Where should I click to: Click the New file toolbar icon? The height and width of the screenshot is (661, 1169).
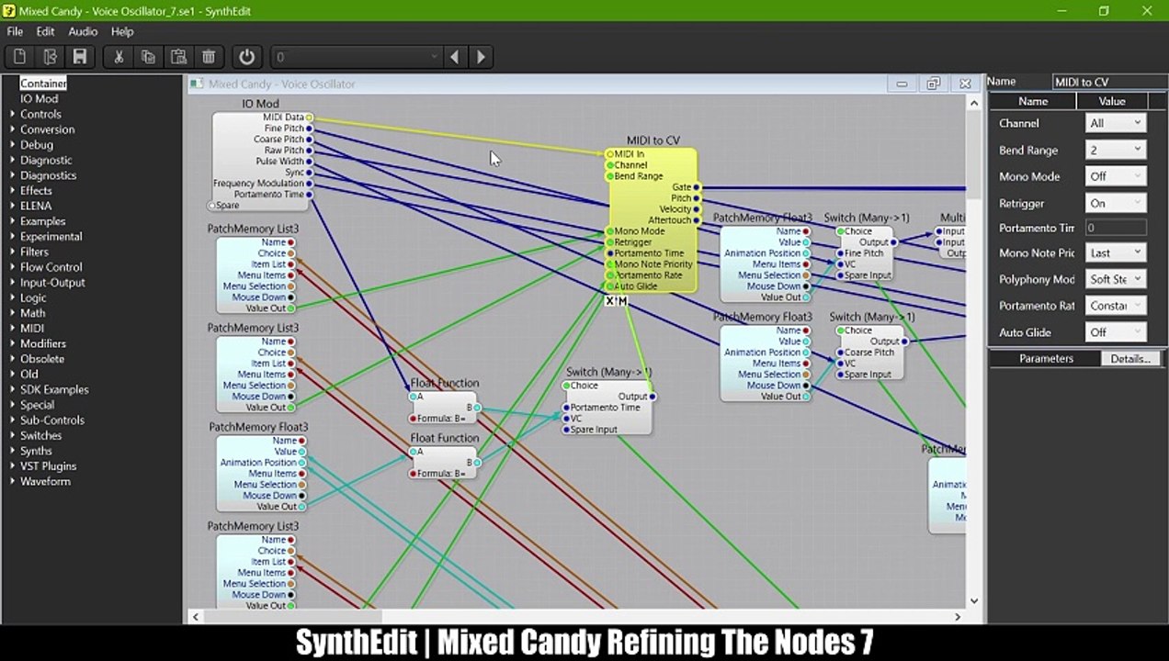coord(19,57)
